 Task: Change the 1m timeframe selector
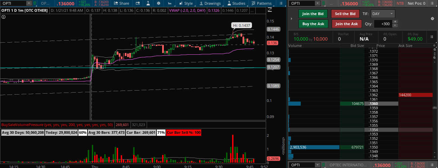pyautogui.click(x=170, y=3)
